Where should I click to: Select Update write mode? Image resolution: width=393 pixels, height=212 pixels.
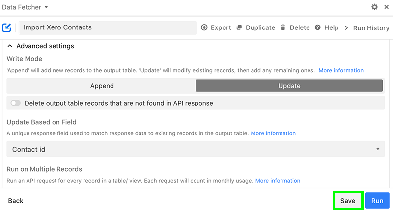coord(289,86)
